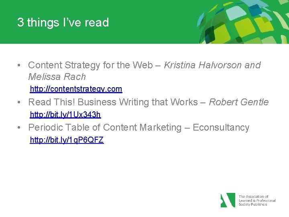The width and height of the screenshot is (289, 217).
Task: Select the '3 things I've read' title
Action: point(63,23)
